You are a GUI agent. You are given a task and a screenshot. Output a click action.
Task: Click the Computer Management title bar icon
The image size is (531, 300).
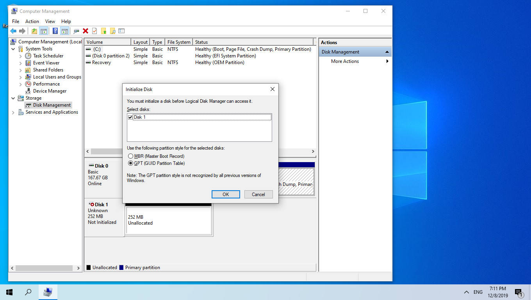tap(14, 11)
